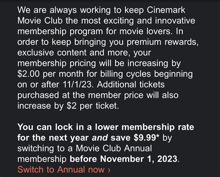Open the Switch to Annual now link
The height and width of the screenshot is (177, 220).
[64, 170]
